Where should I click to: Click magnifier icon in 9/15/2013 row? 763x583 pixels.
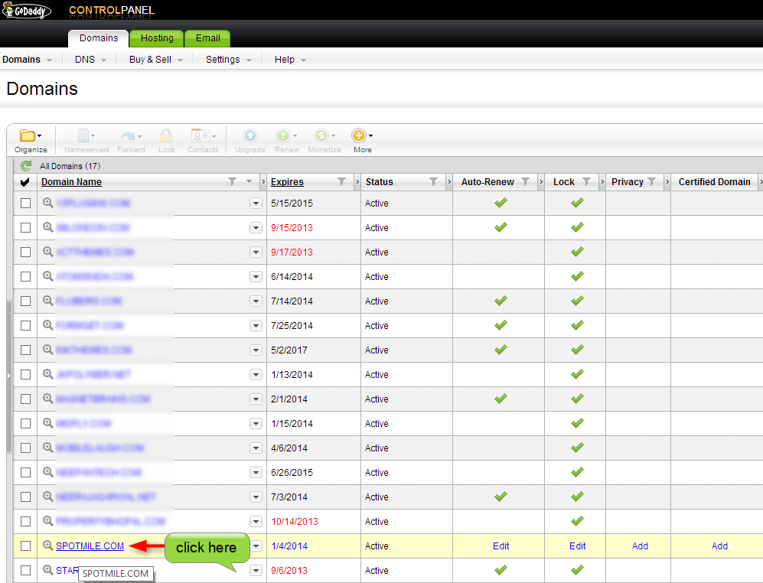click(47, 227)
